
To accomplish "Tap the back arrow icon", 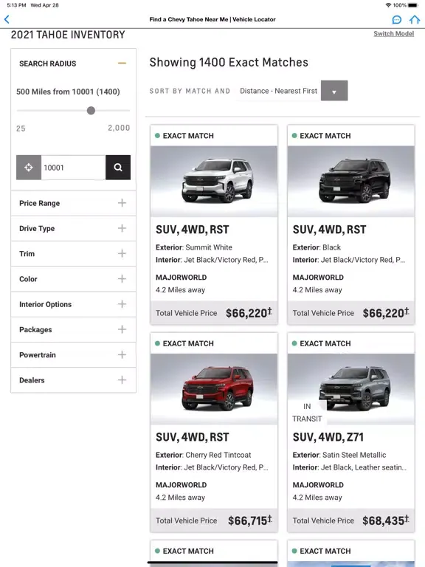I will pyautogui.click(x=7, y=19).
